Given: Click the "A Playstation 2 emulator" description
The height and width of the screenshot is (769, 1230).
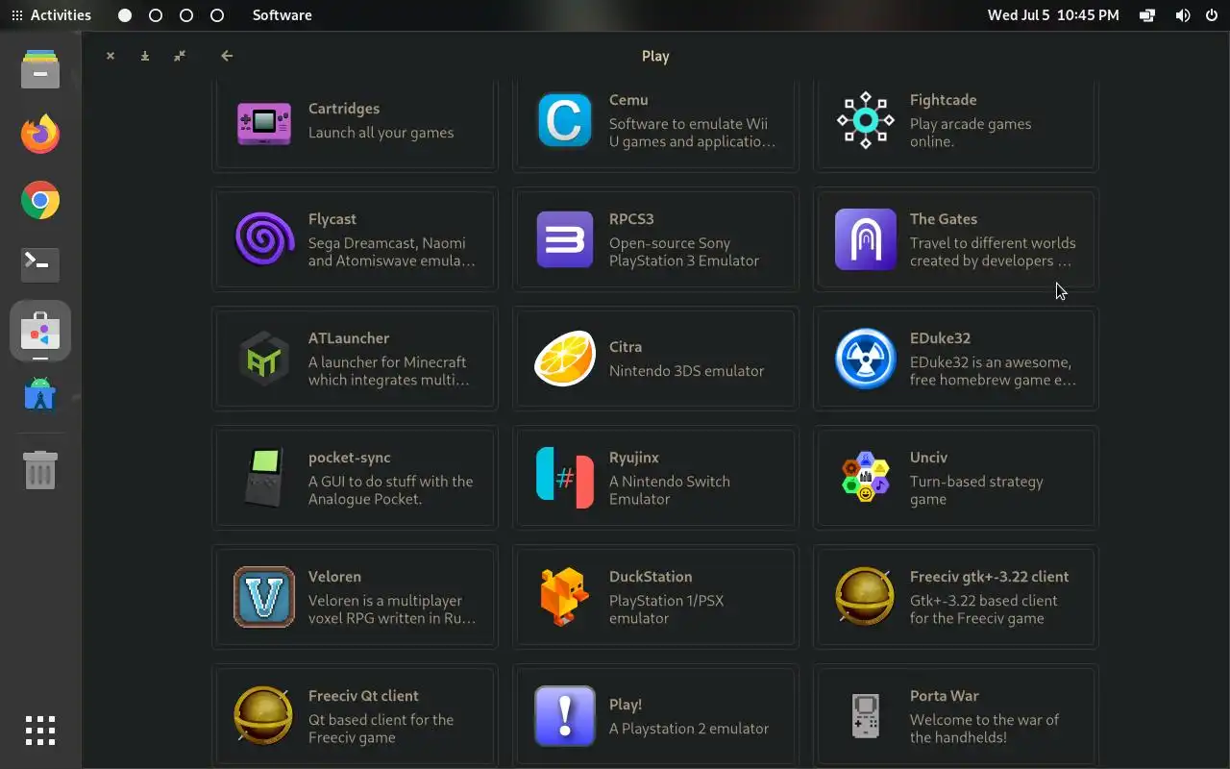Looking at the screenshot, I should (x=689, y=729).
